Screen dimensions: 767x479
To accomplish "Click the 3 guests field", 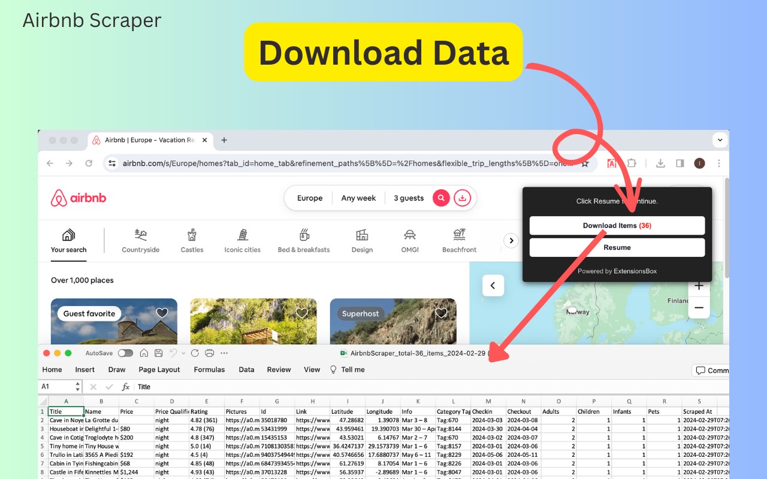I will click(409, 198).
